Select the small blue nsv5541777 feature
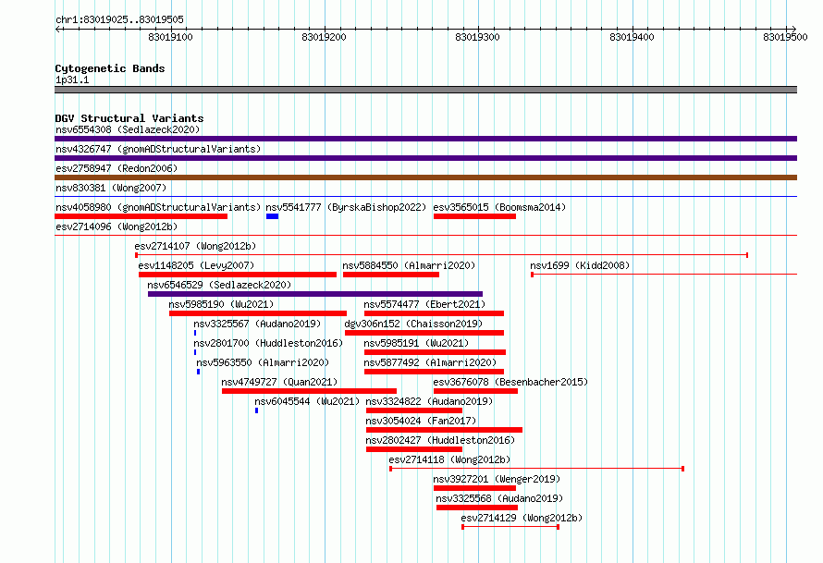The image size is (823, 563). pyautogui.click(x=272, y=216)
